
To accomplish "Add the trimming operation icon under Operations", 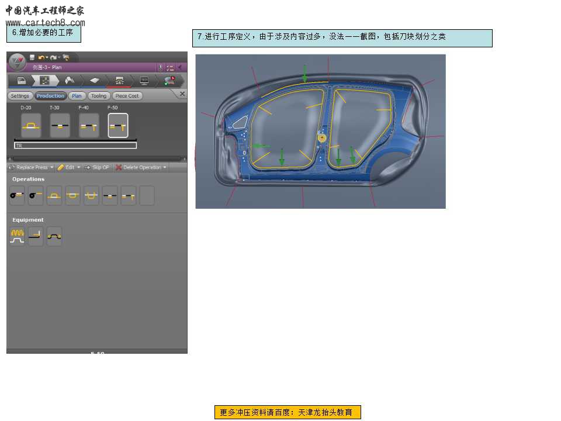I will click(x=110, y=195).
